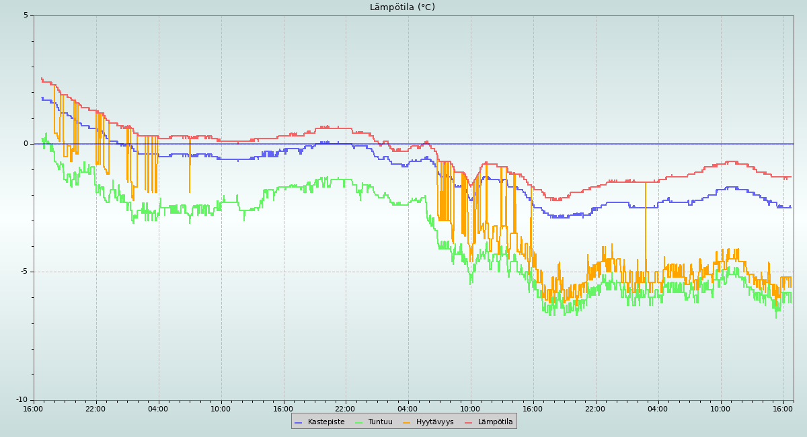Click the red Lämpötila legend line marker
807x437 pixels.
[469, 422]
